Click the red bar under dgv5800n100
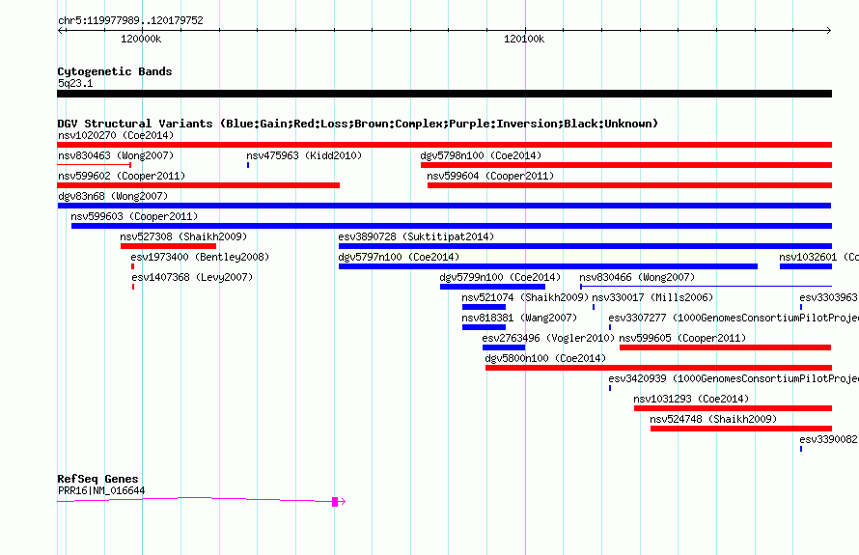The image size is (859, 555). 658,368
